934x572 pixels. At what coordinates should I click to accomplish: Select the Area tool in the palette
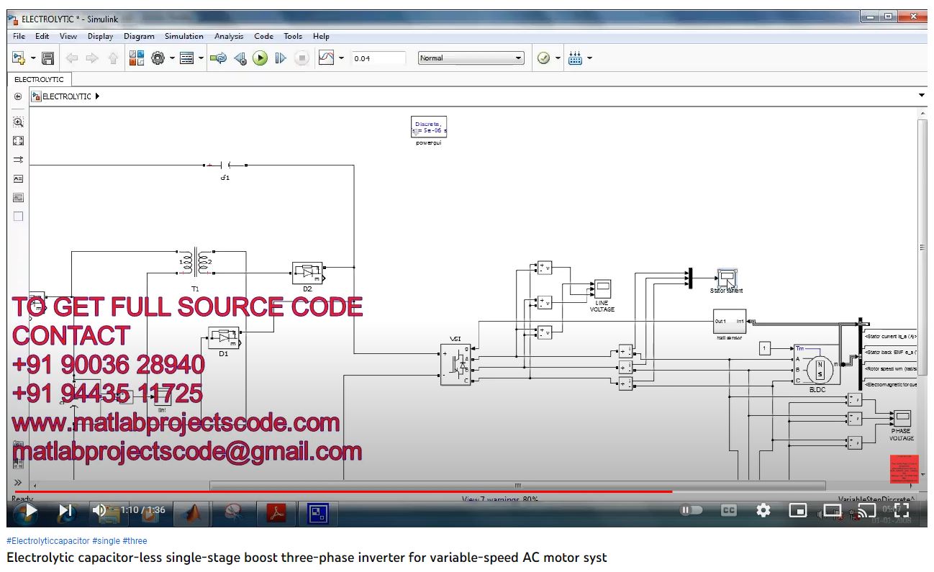pyautogui.click(x=19, y=216)
